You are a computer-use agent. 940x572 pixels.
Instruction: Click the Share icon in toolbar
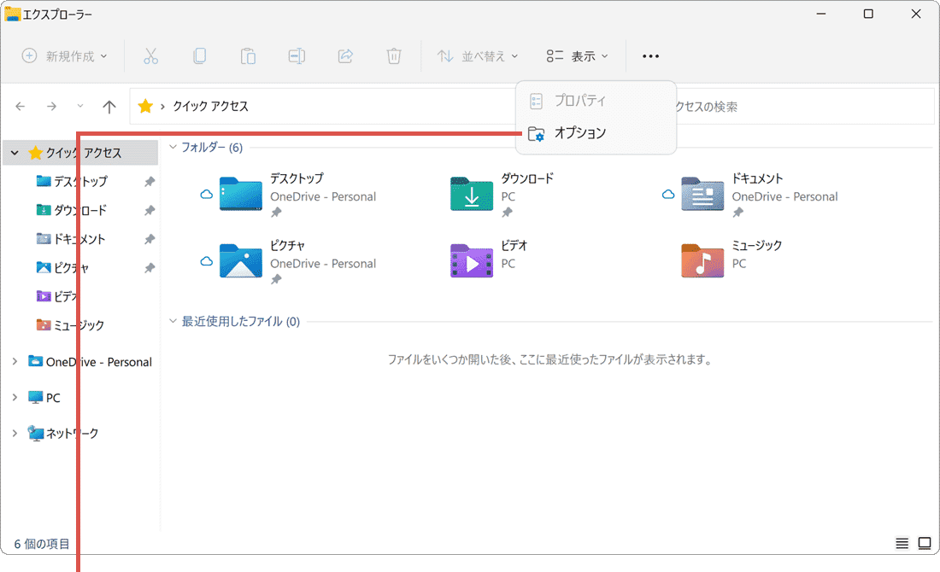click(345, 56)
